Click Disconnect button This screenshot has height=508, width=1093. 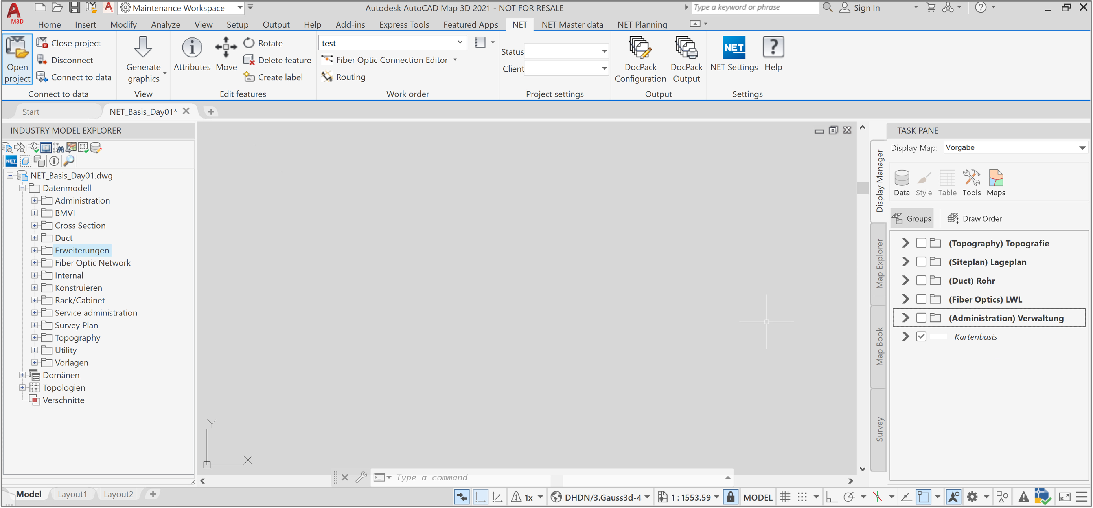pos(65,60)
